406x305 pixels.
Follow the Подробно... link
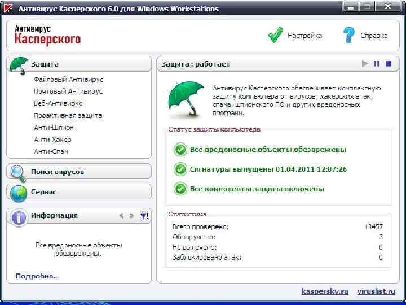[37, 276]
